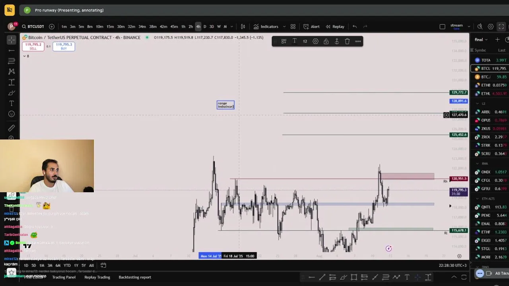This screenshot has height=286, width=509.
Task: Enter fullscreen mode in the top toolbar
Action: (x=501, y=27)
